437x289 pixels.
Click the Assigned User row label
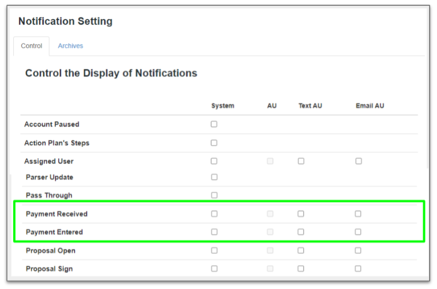click(49, 161)
